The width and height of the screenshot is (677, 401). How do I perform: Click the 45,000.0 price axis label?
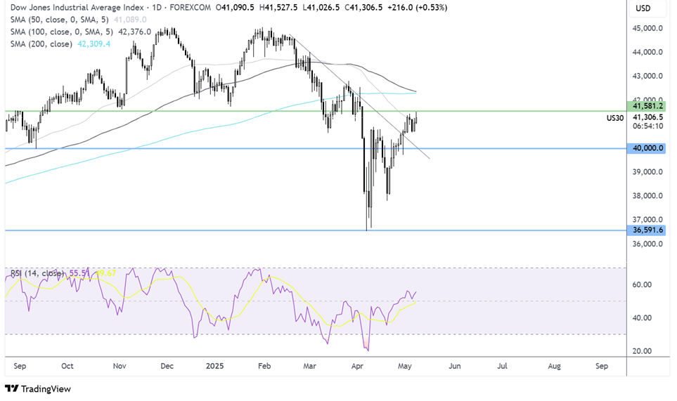point(647,28)
